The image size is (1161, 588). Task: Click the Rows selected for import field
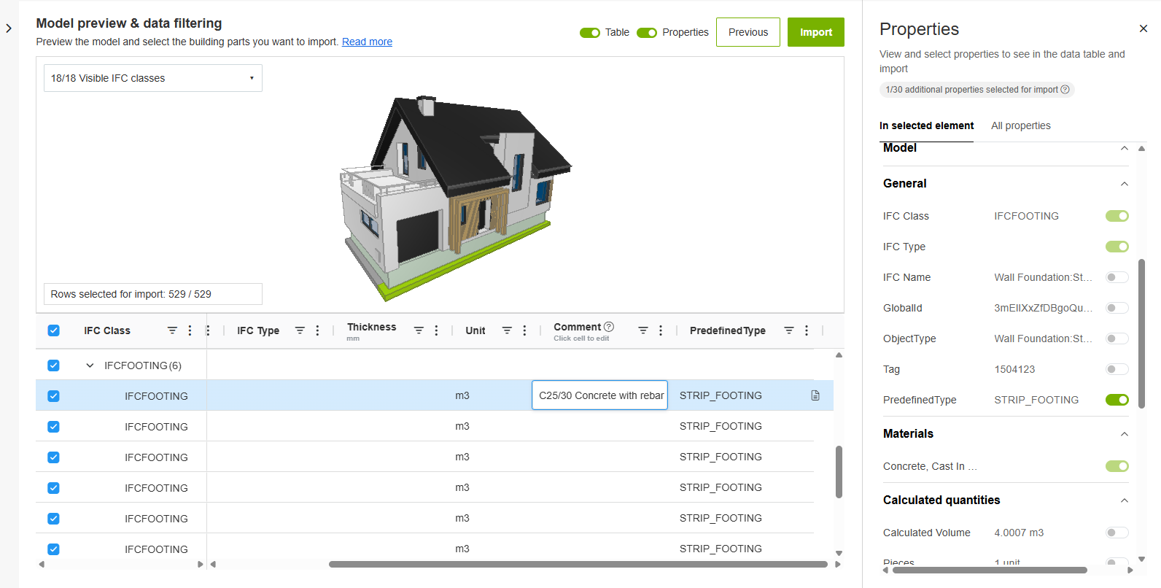[153, 294]
